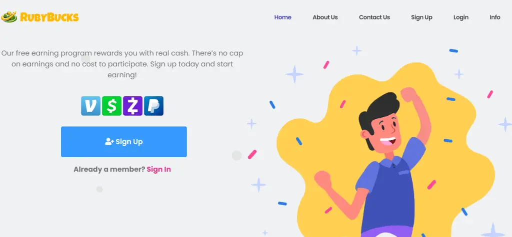The width and height of the screenshot is (512, 237).
Task: Select the Venmo payment icon
Action: click(91, 106)
